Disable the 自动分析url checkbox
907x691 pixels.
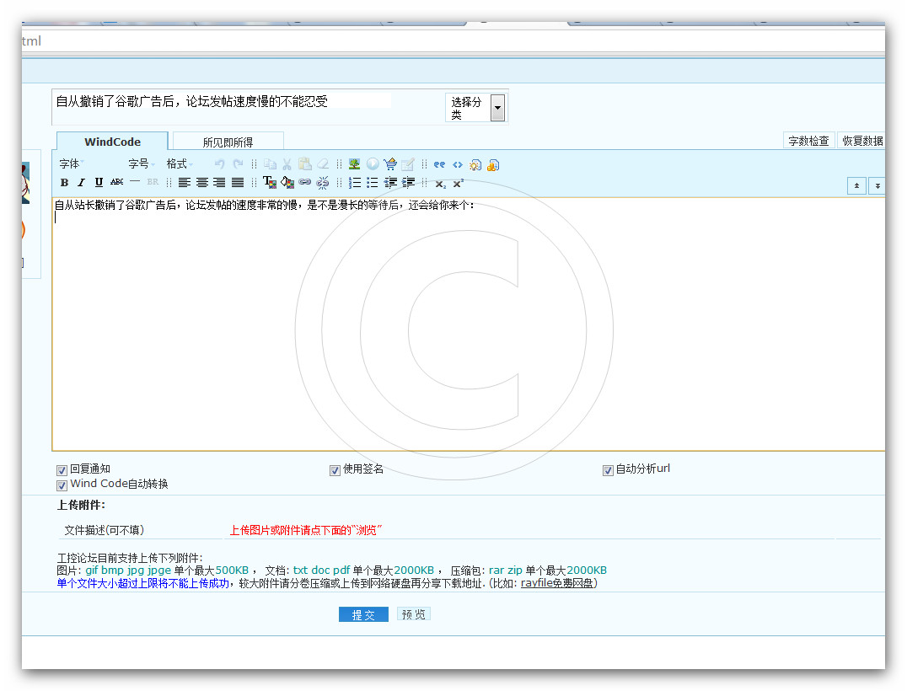(x=608, y=470)
